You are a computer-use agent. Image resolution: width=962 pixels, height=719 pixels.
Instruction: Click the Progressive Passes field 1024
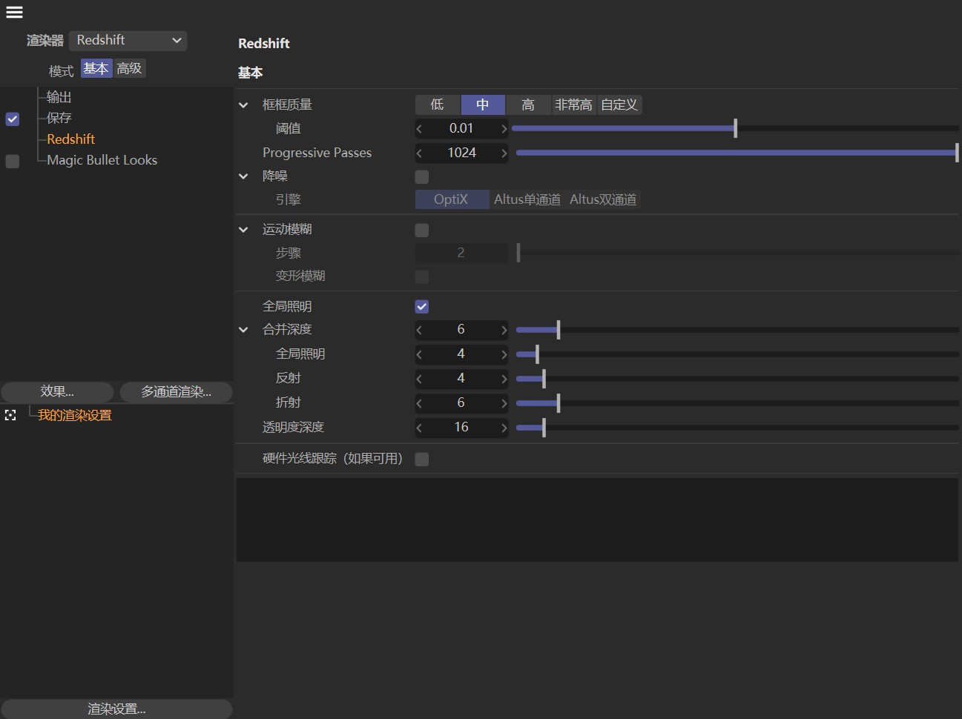461,153
